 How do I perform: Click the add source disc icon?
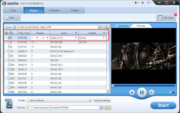pos(106,27)
